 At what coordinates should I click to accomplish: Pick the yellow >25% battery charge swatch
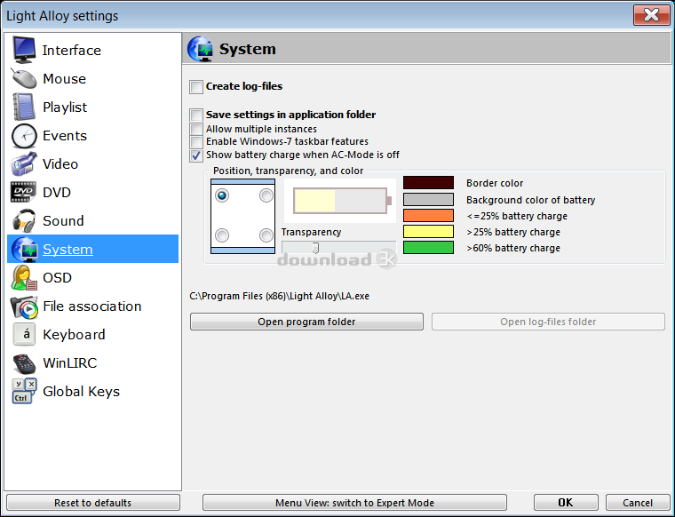pyautogui.click(x=428, y=232)
